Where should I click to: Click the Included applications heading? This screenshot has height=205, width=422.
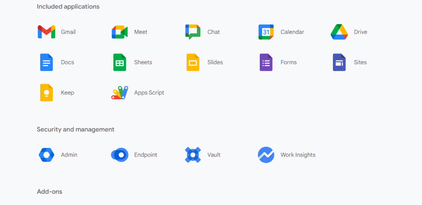pos(68,6)
